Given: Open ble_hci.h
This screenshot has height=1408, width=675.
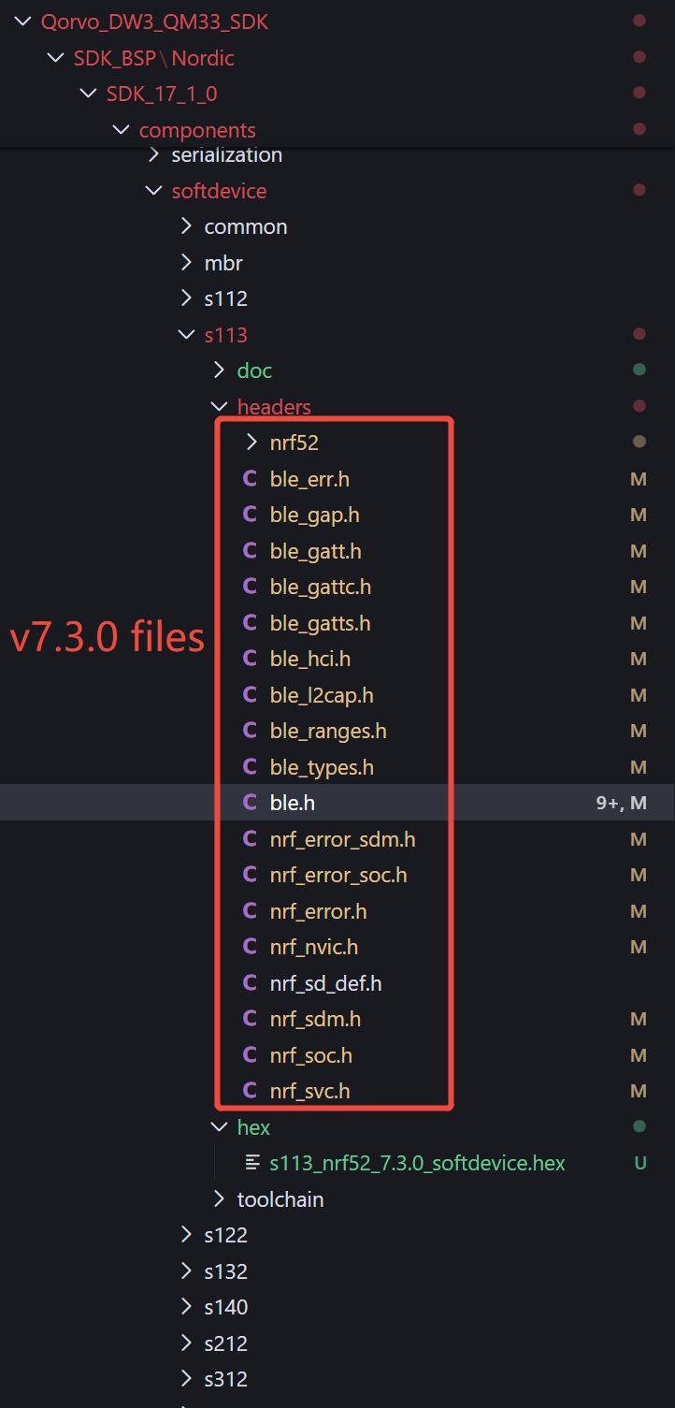Looking at the screenshot, I should click(x=310, y=659).
